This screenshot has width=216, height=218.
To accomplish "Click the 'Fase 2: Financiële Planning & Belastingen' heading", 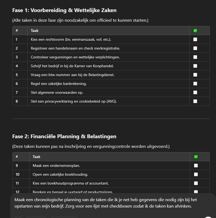I will click(x=64, y=136).
